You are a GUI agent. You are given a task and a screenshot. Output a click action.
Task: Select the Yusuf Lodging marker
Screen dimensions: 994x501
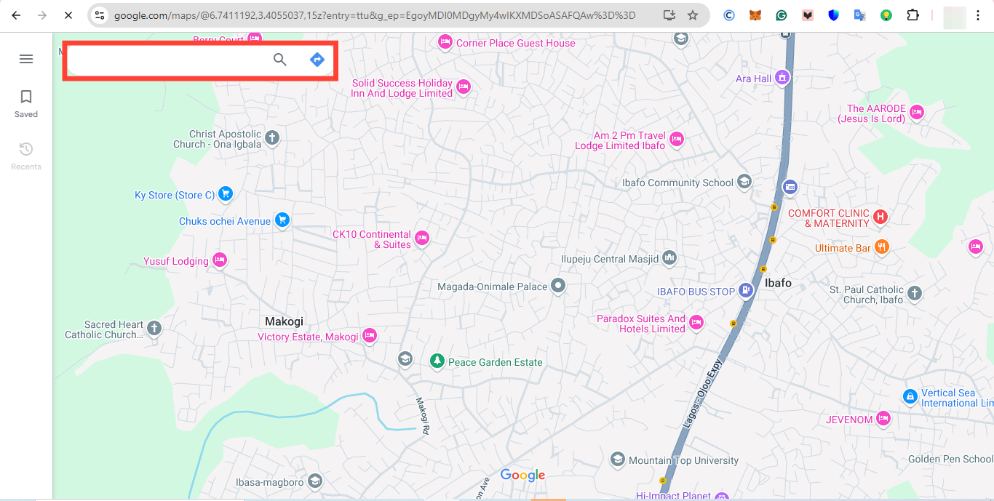(x=220, y=260)
